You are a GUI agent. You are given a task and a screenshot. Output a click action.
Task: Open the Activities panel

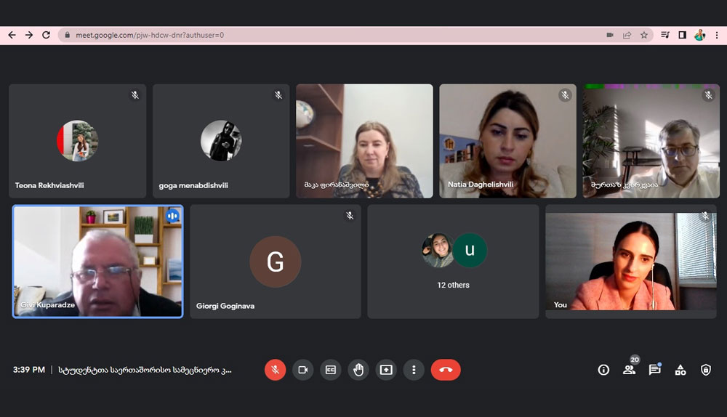coord(680,370)
